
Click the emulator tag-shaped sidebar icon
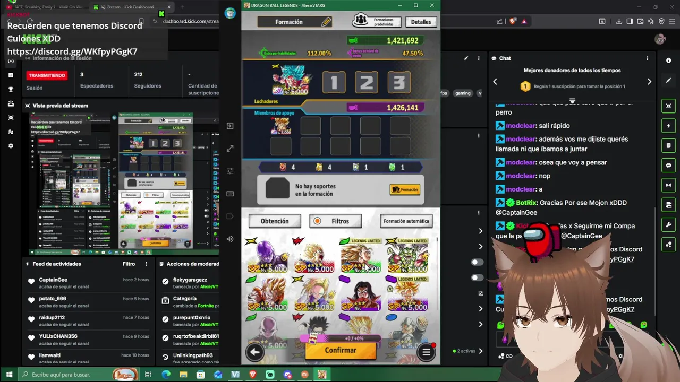pyautogui.click(x=230, y=216)
